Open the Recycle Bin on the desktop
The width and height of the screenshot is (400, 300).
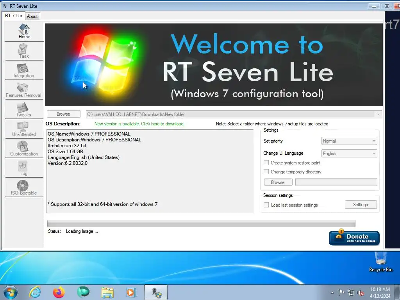point(380,262)
